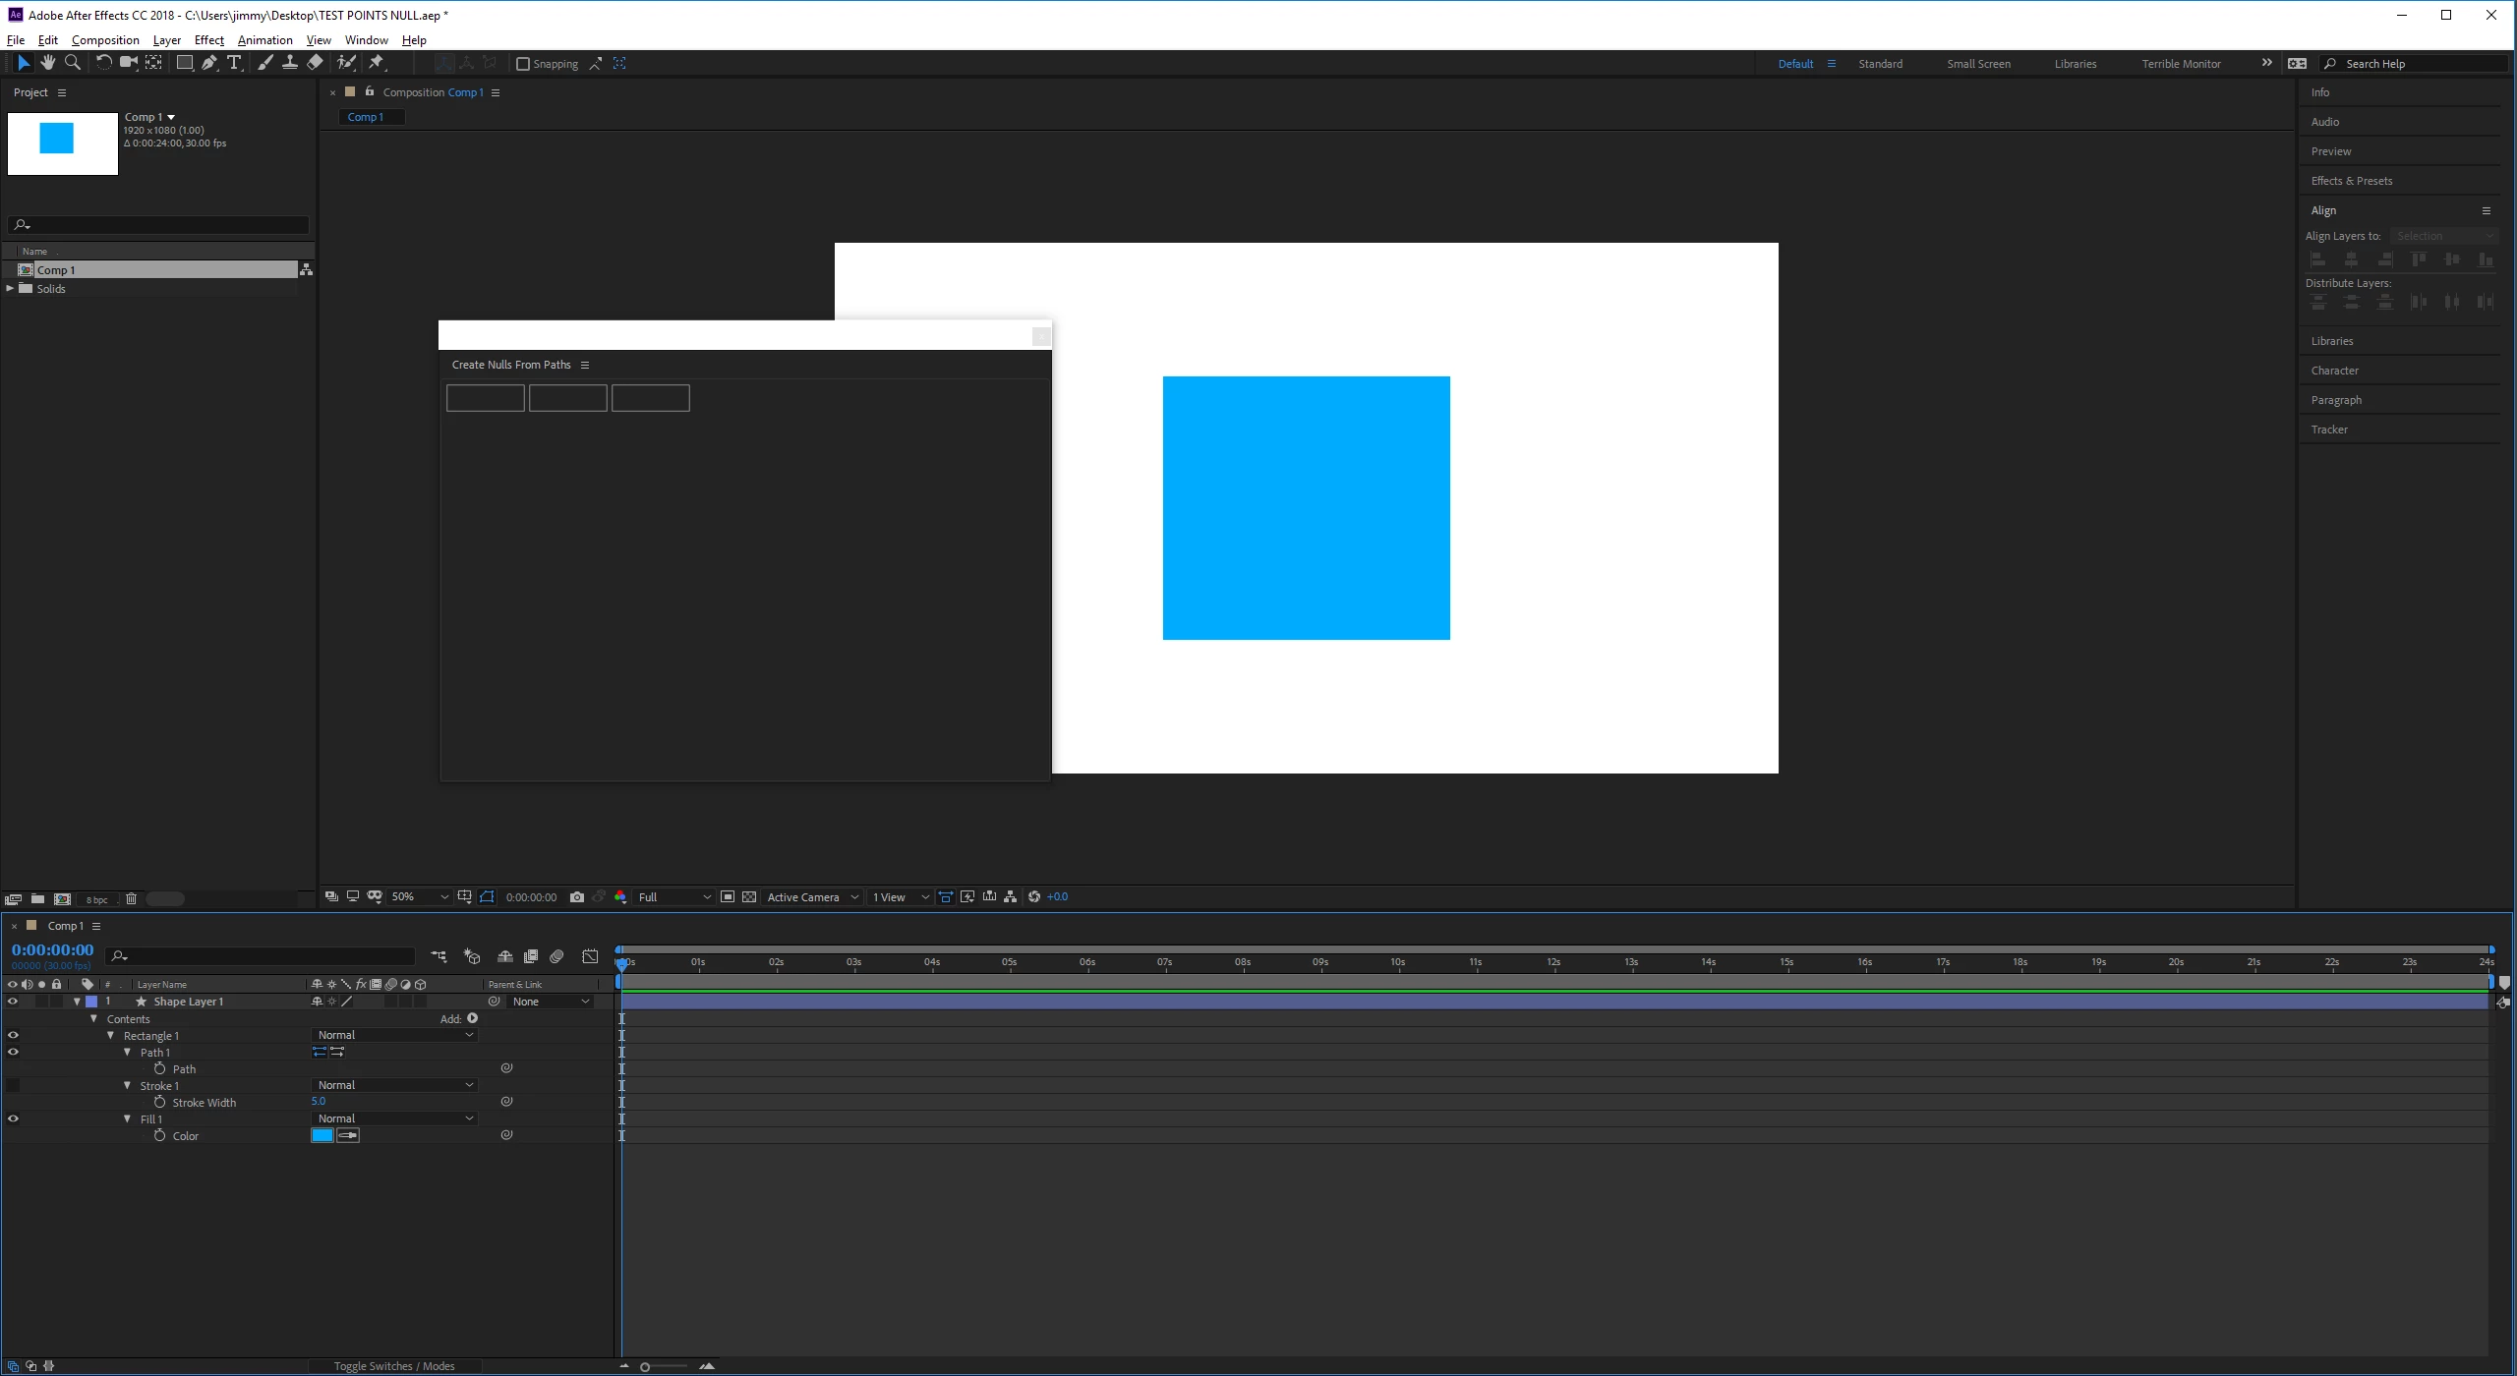The image size is (2517, 1376).
Task: Open the Animation menu
Action: [264, 40]
